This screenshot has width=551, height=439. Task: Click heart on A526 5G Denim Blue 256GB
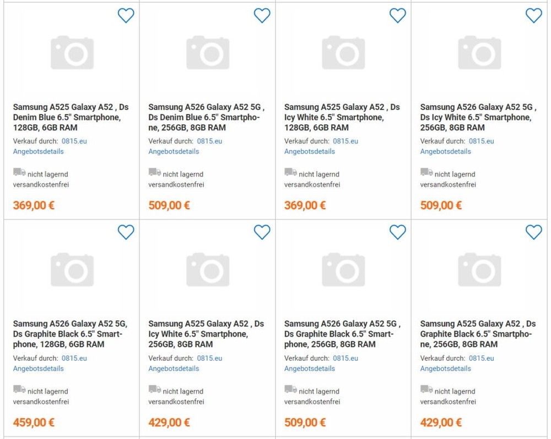262,16
